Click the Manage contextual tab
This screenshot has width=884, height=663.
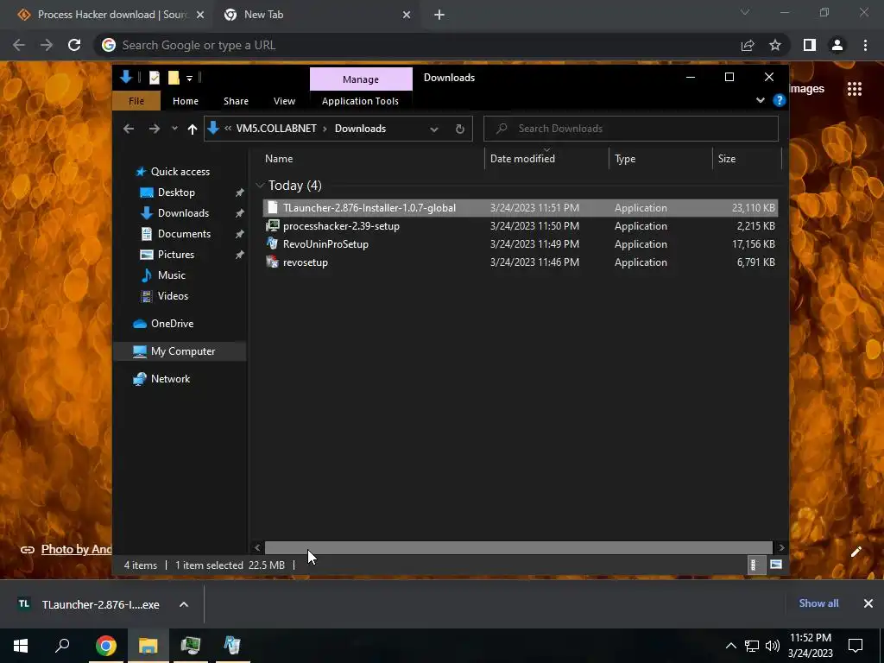pyautogui.click(x=361, y=79)
